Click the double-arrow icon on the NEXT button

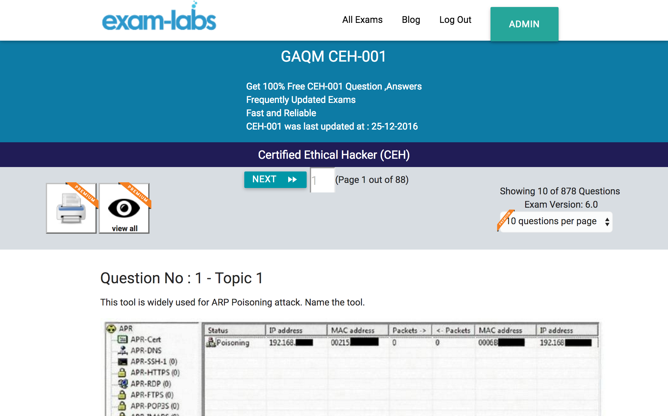(292, 179)
